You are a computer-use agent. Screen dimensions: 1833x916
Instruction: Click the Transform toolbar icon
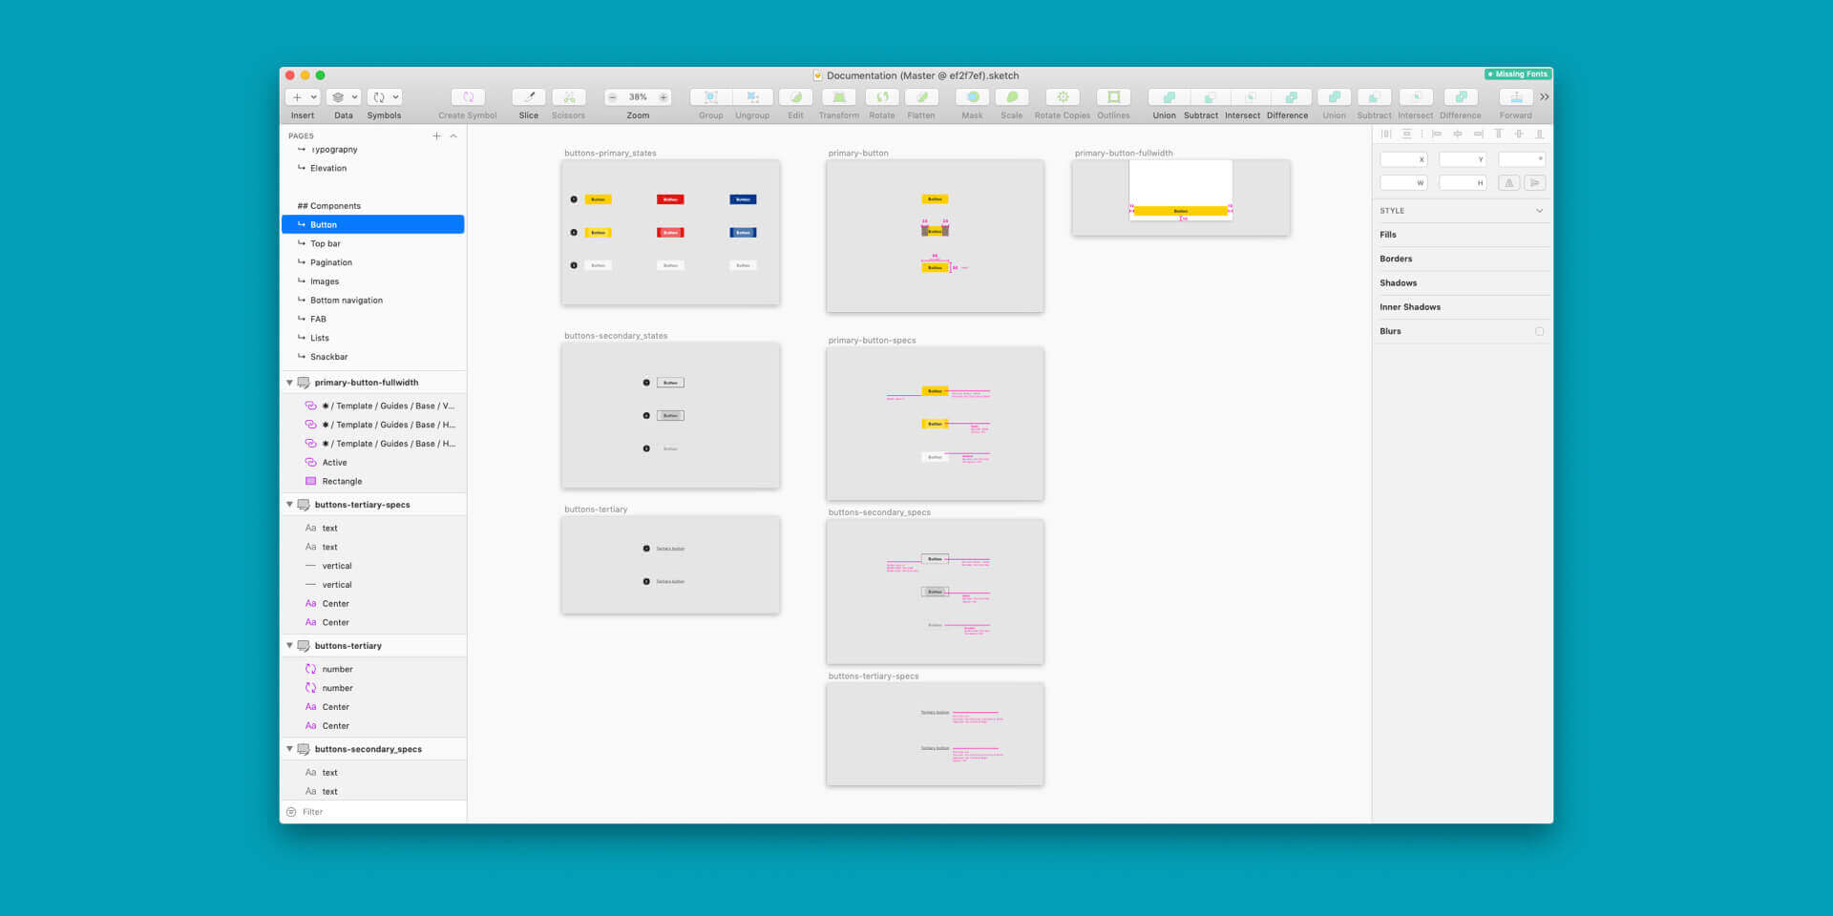pyautogui.click(x=838, y=97)
